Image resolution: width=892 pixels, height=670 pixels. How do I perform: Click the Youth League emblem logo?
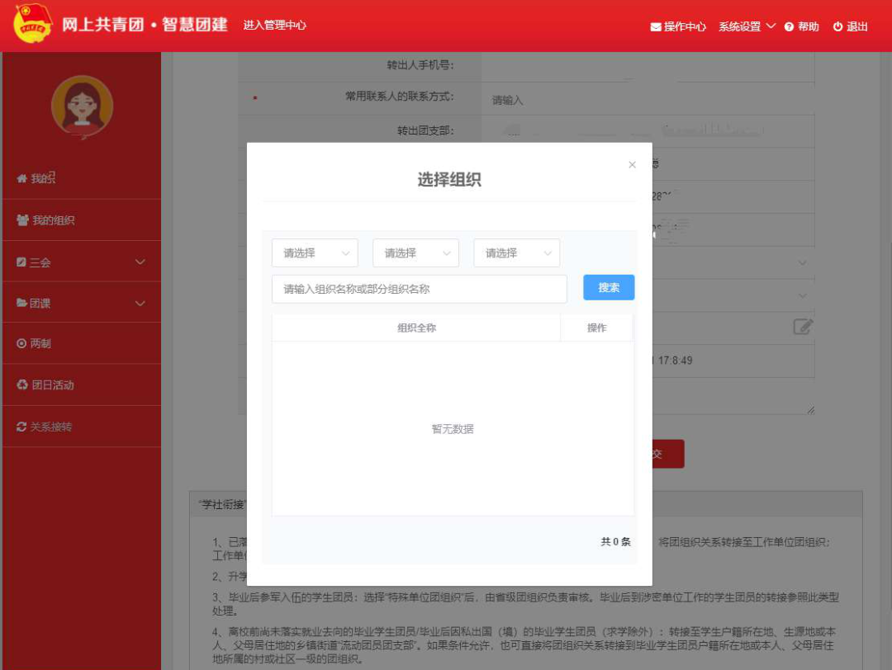[33, 25]
